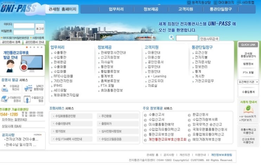Open 이사물품통관예약 link

coord(161,124)
